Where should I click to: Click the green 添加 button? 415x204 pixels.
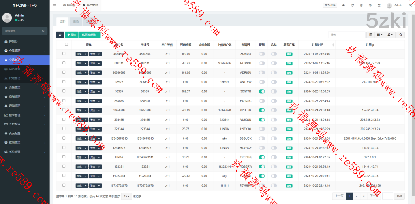pos(72,35)
